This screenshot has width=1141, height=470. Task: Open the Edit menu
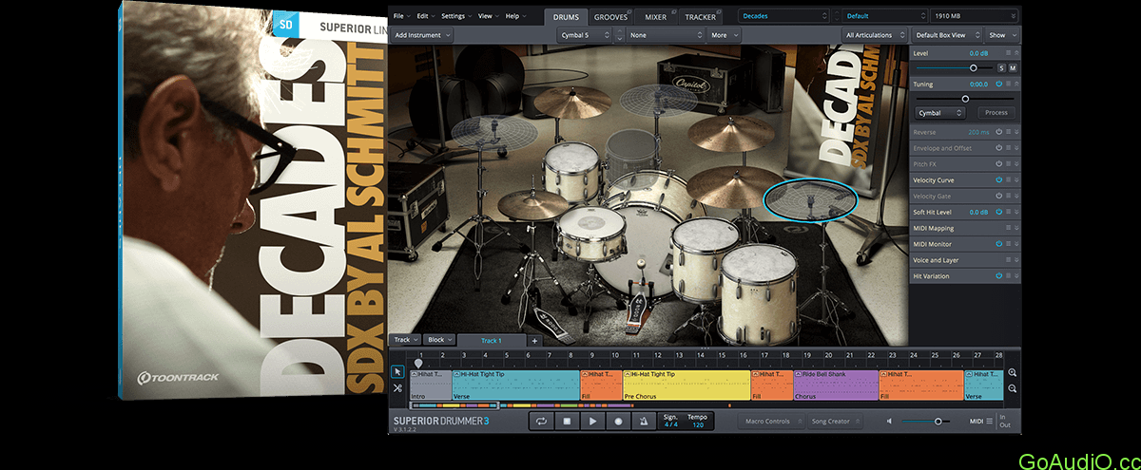424,16
